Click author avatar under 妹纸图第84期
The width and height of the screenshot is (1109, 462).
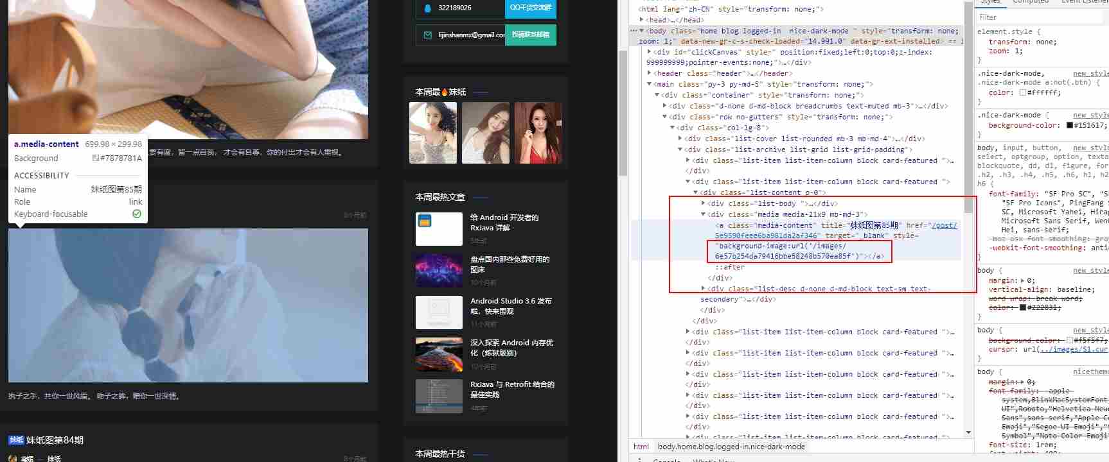coord(13,458)
